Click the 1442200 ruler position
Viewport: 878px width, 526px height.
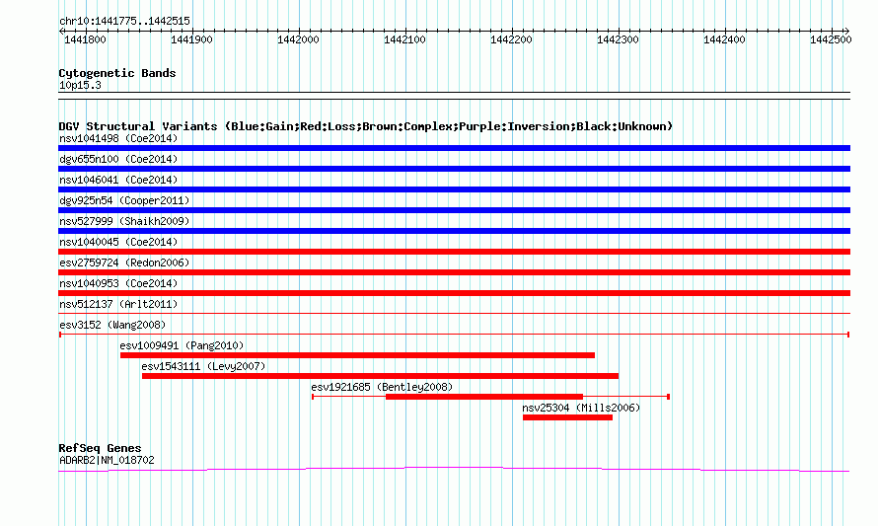pyautogui.click(x=511, y=39)
